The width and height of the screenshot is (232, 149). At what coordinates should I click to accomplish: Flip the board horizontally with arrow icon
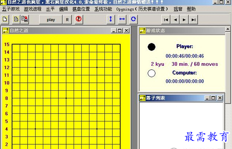pos(122,19)
